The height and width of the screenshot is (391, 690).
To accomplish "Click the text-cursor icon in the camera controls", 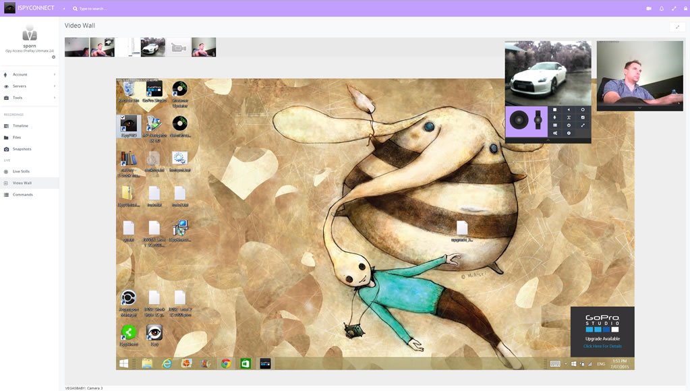I will [x=569, y=117].
